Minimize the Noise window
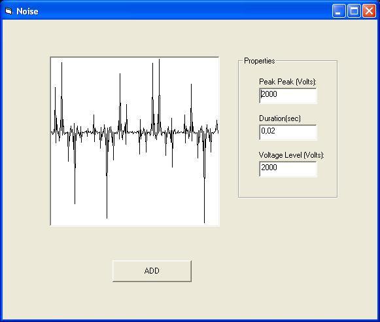Image resolution: width=380 pixels, height=322 pixels. point(339,11)
